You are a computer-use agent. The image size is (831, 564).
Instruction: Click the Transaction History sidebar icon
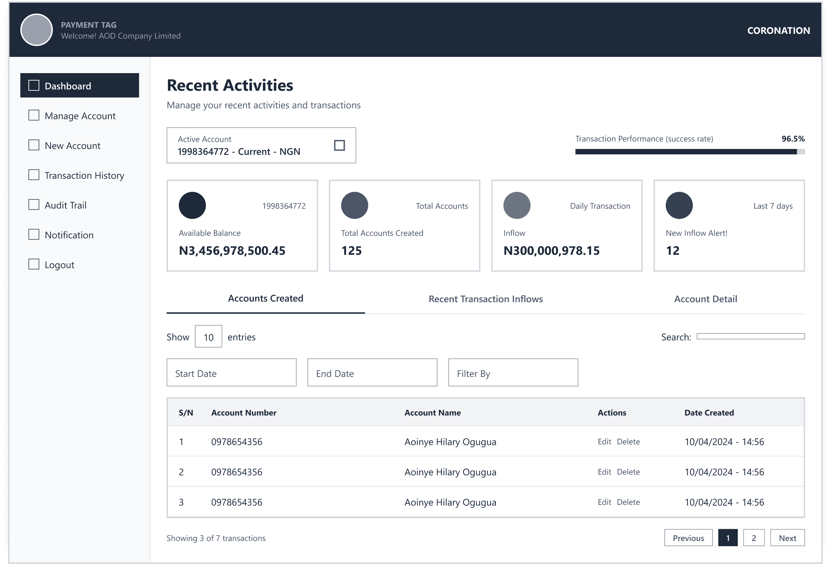pyautogui.click(x=34, y=175)
